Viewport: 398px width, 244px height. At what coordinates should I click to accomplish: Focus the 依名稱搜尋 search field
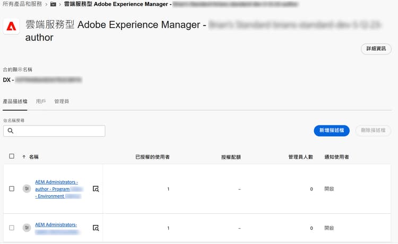coord(58,131)
